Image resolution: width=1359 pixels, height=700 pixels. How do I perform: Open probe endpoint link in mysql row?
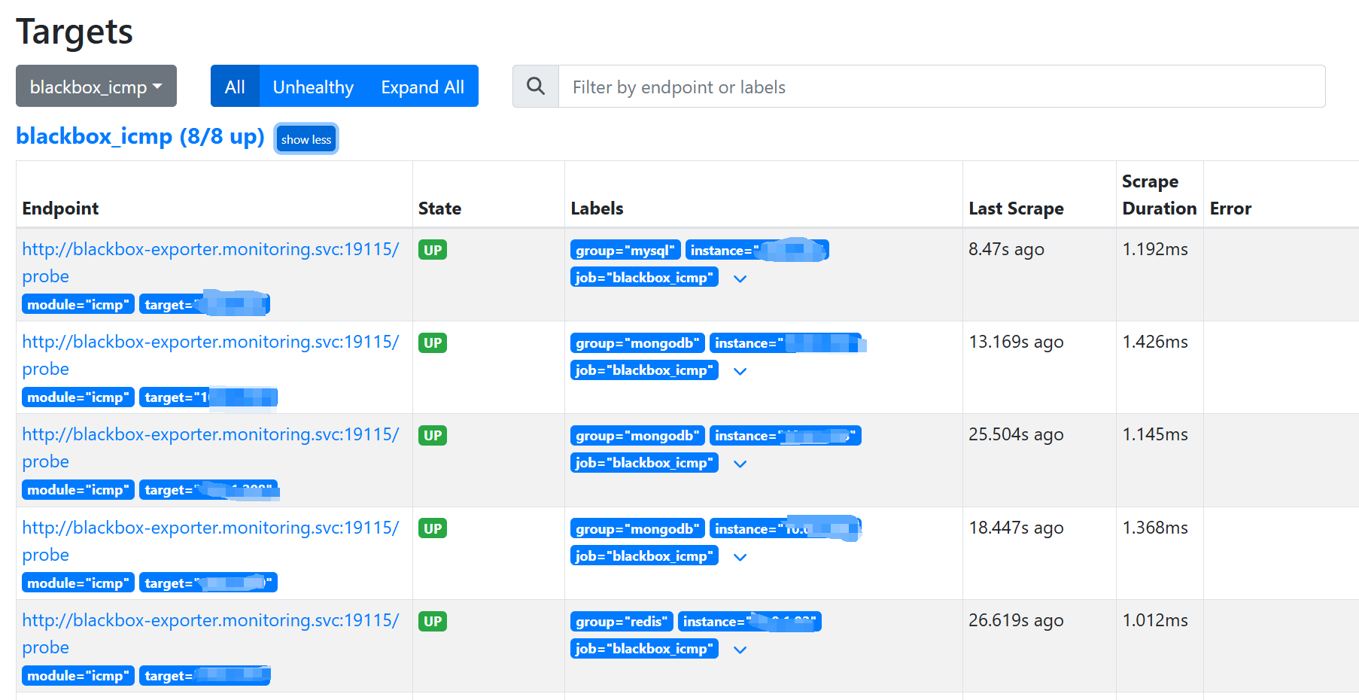[x=211, y=263]
